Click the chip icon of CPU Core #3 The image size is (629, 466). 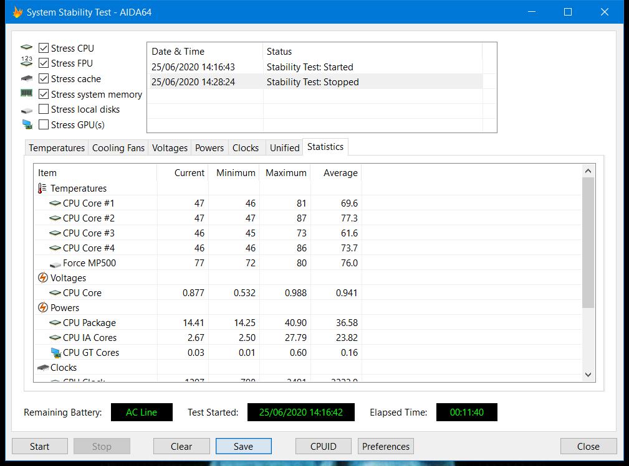tap(55, 233)
